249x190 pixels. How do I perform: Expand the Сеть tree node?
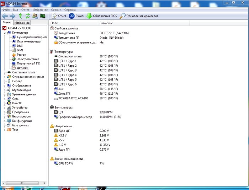click(x=5, y=99)
